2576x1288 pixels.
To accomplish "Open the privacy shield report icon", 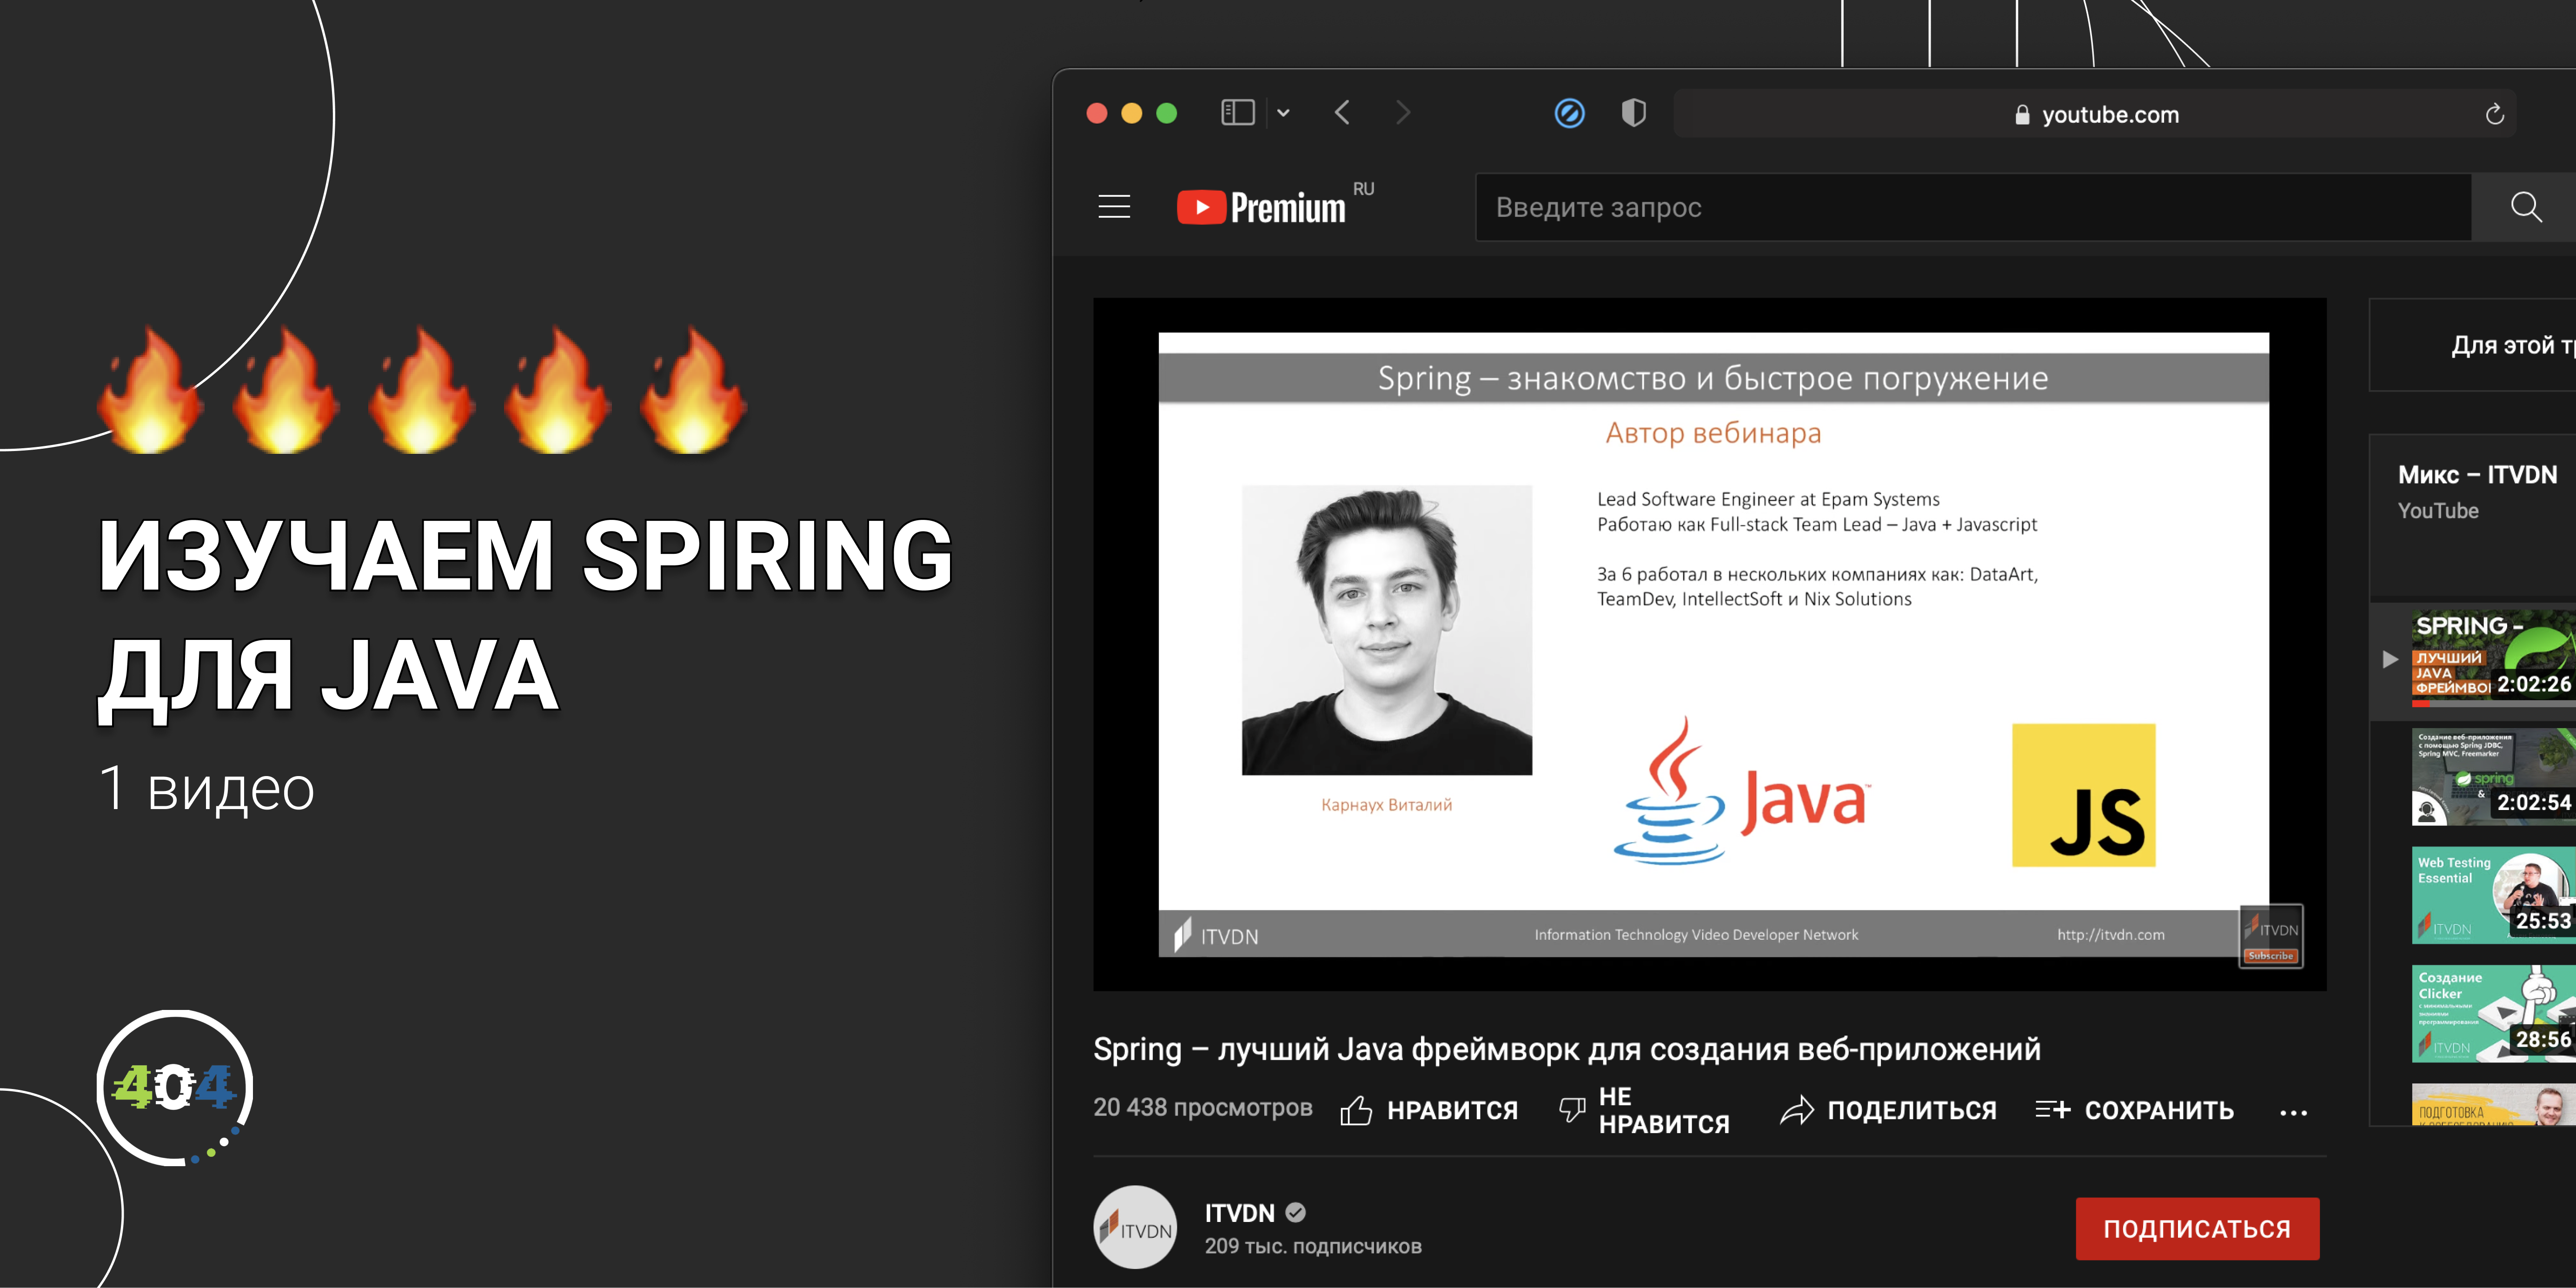I will tap(1633, 113).
